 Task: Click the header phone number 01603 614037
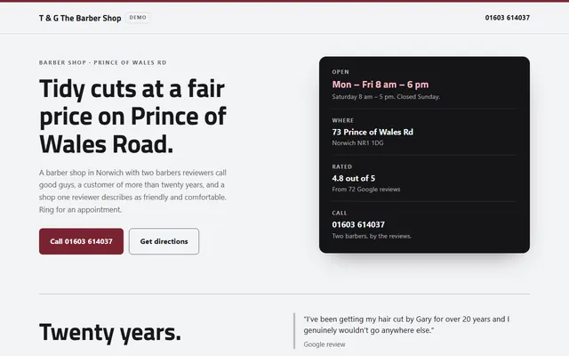[508, 18]
